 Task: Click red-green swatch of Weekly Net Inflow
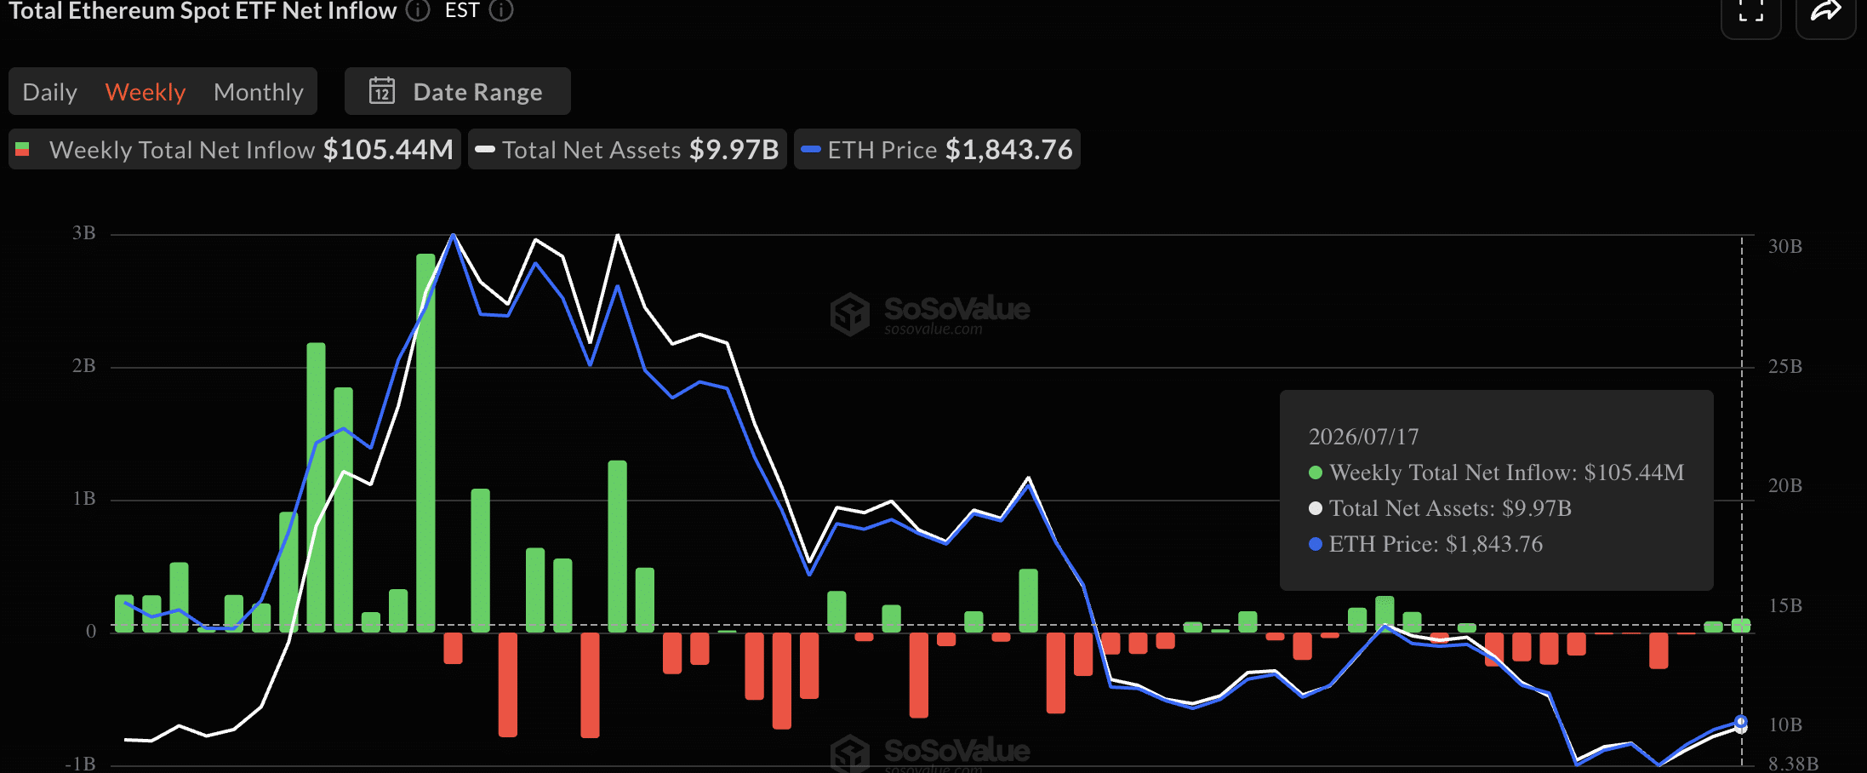[23, 150]
